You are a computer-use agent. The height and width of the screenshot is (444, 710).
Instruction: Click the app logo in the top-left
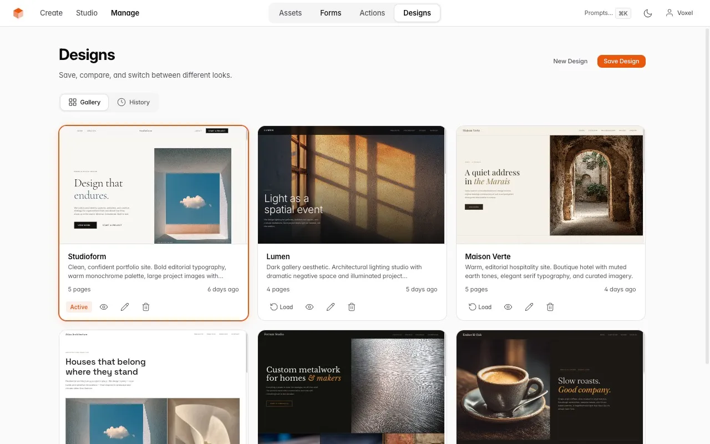[18, 13]
